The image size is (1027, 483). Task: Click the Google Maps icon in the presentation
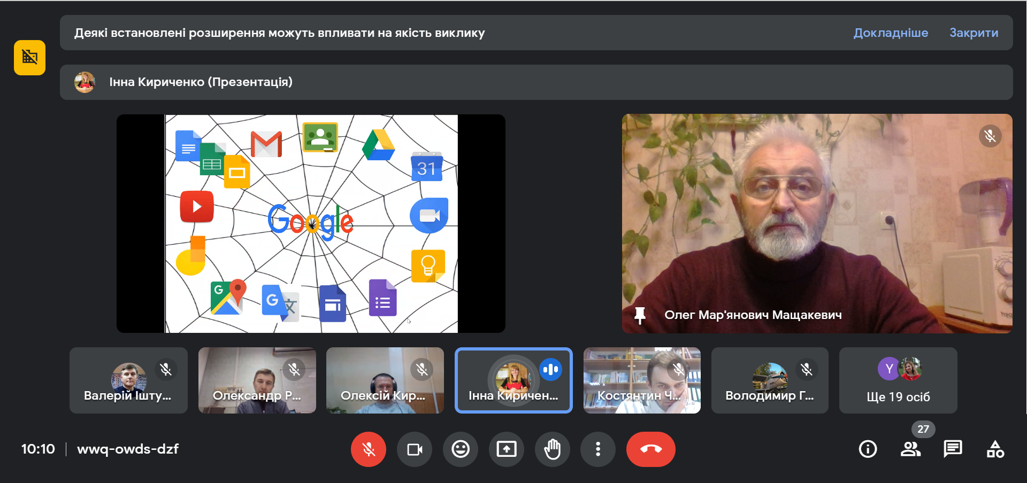228,297
